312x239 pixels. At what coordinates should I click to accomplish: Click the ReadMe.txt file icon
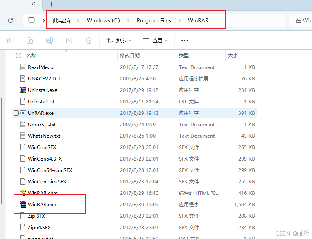point(23,67)
